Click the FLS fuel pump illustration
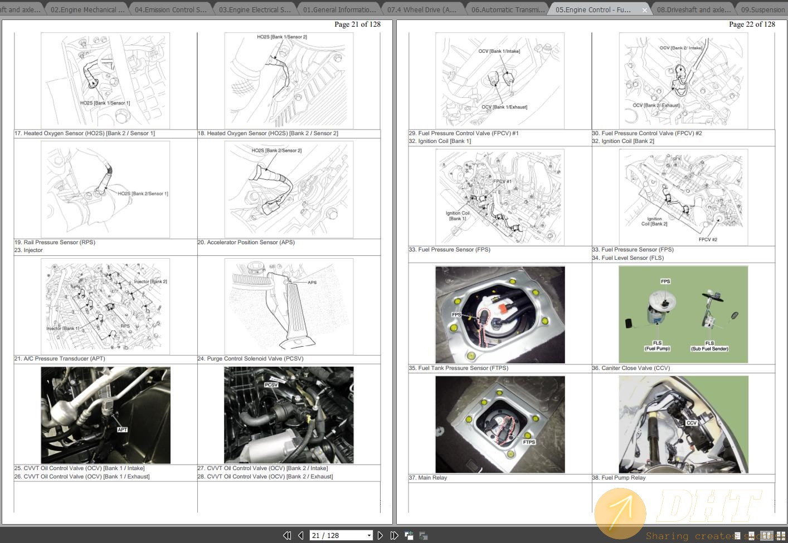Screen dimensions: 788x543 683,315
